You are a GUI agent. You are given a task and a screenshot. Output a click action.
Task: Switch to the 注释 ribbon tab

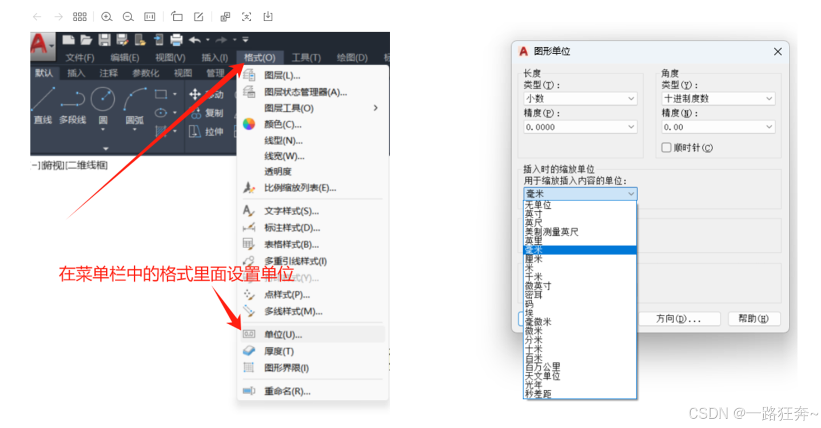click(109, 73)
